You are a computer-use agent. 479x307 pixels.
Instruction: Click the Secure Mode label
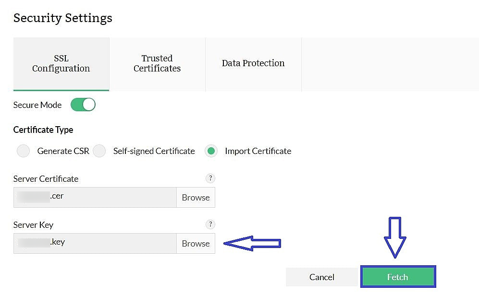click(37, 105)
